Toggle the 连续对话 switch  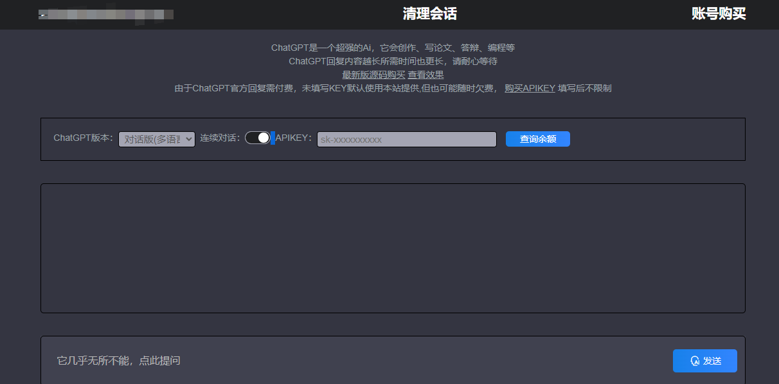click(258, 138)
